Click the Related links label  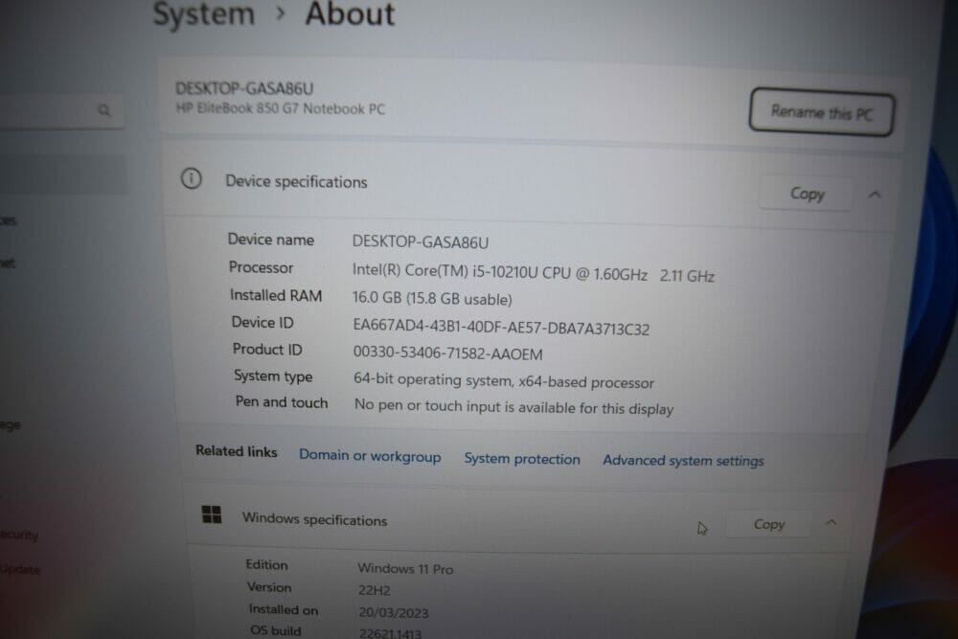coord(236,451)
